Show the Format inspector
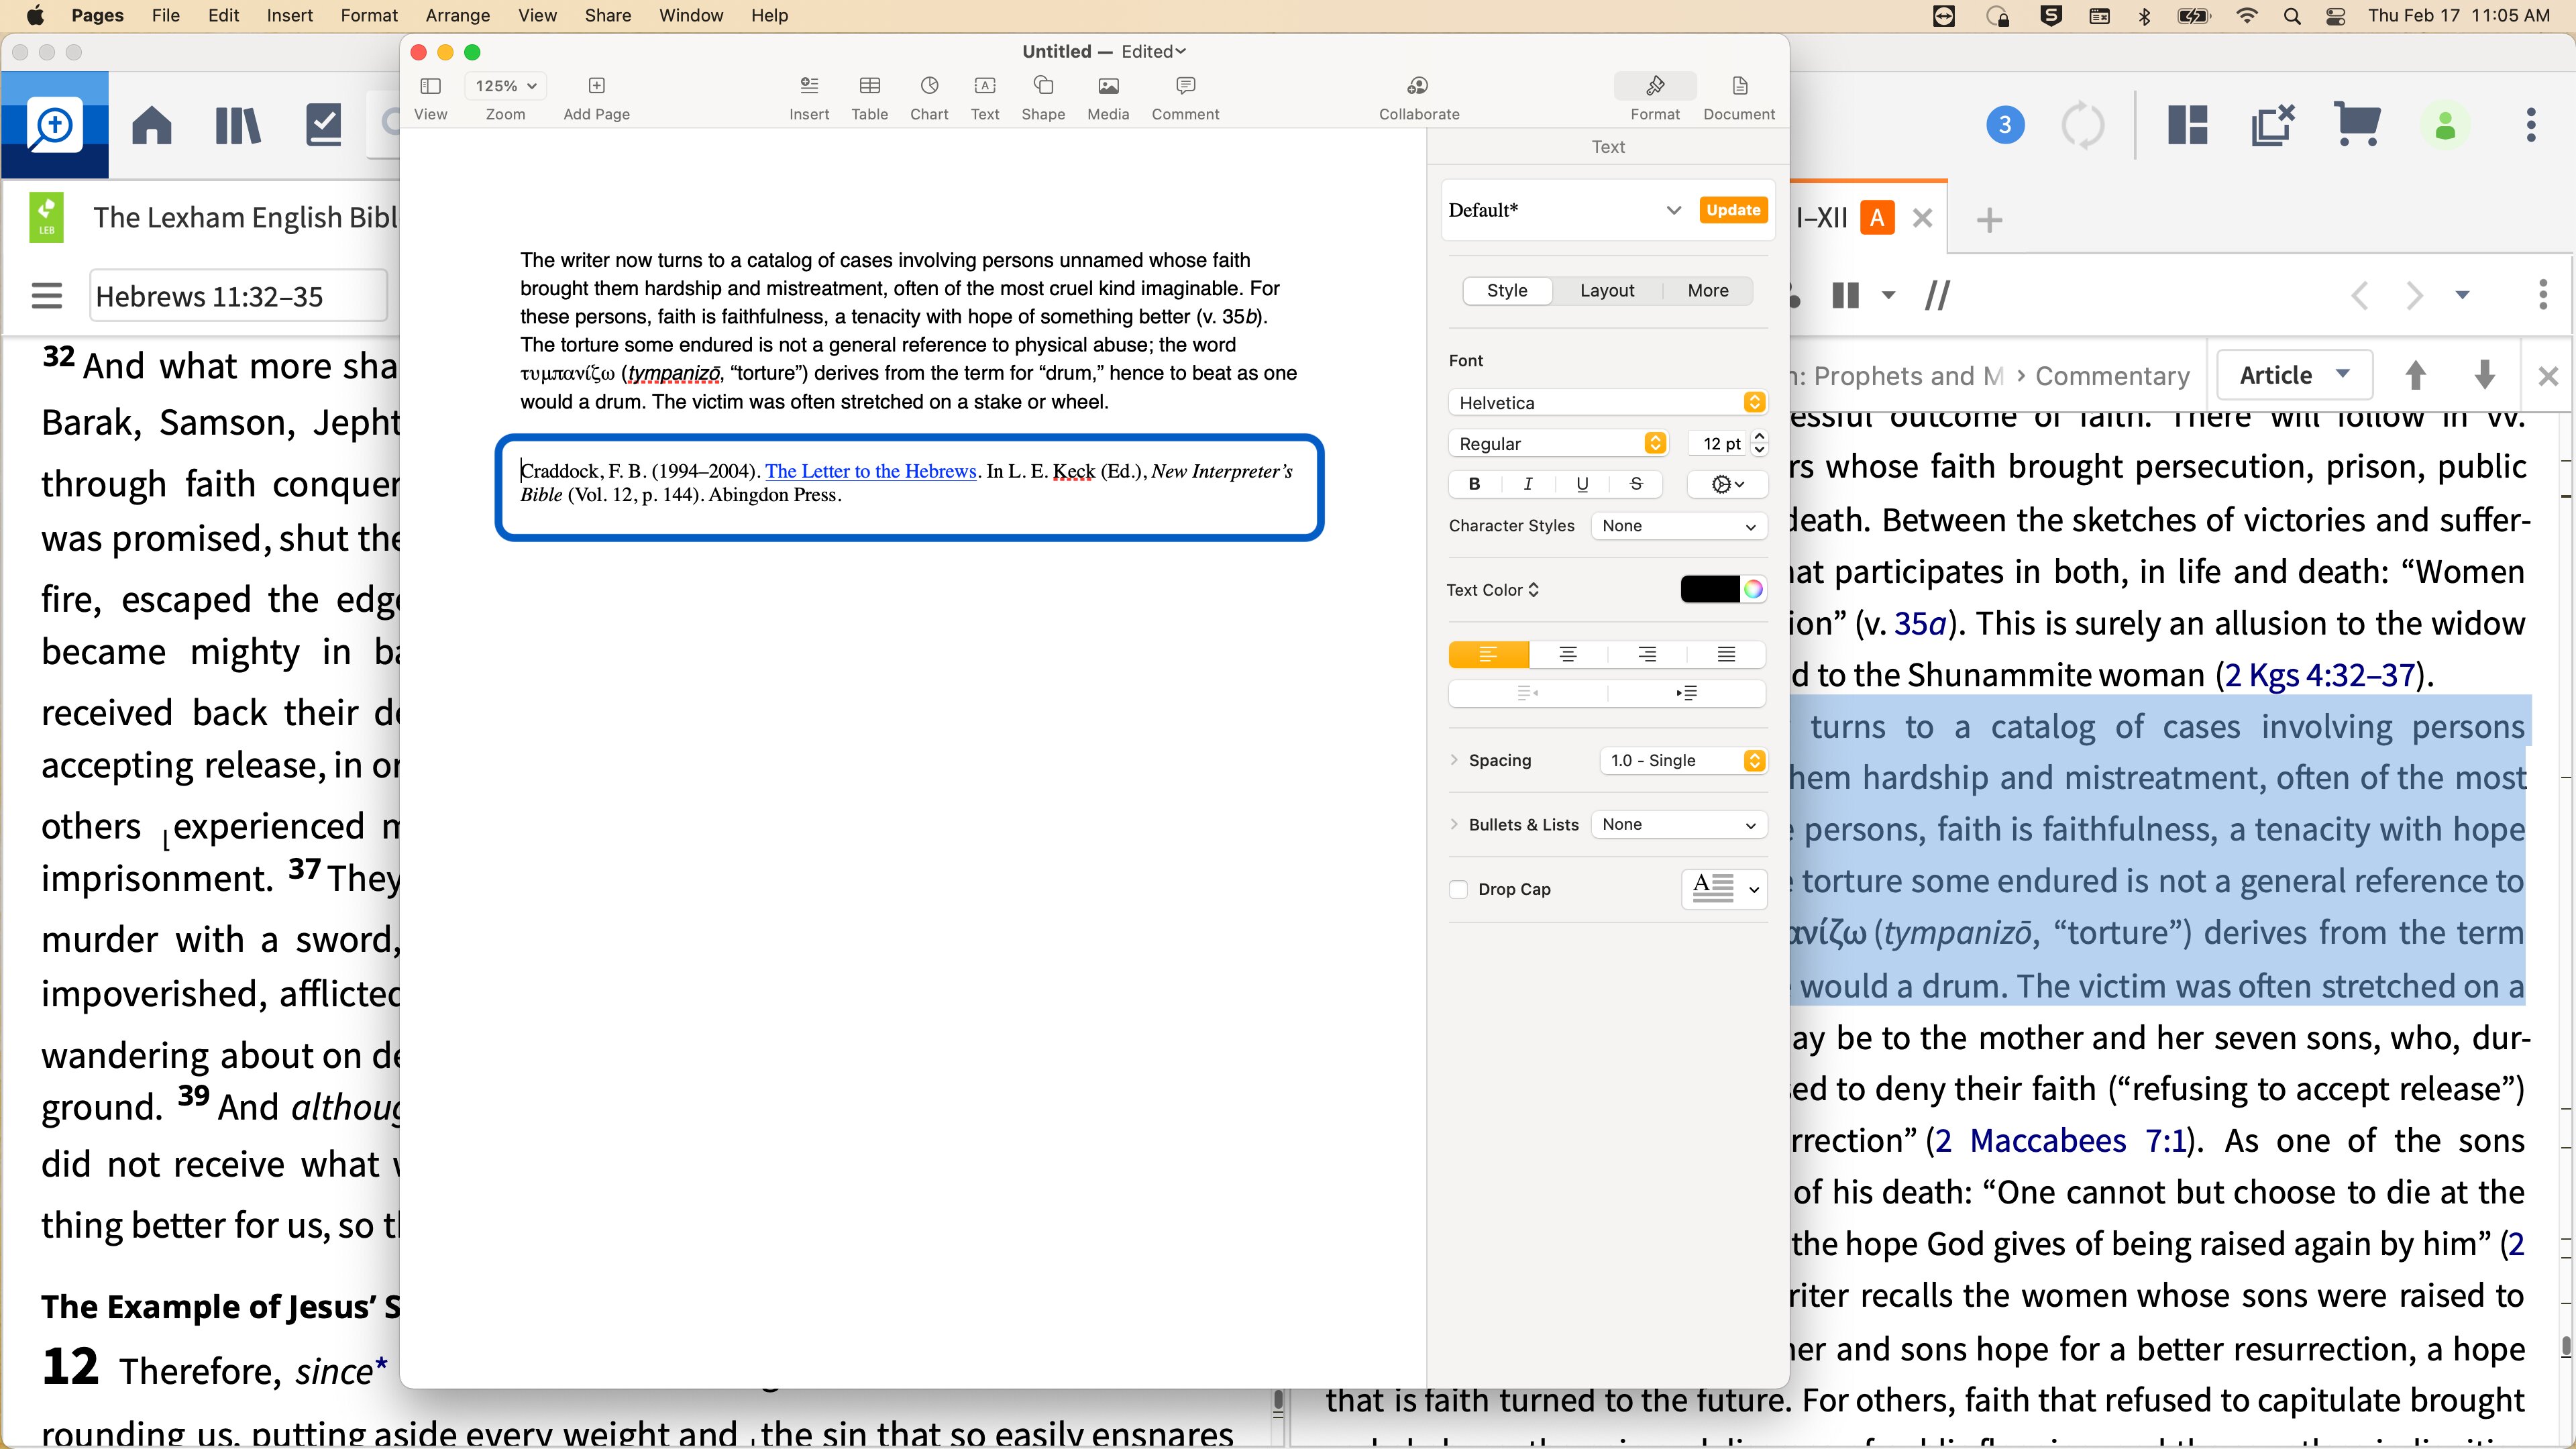This screenshot has width=2576, height=1449. tap(1655, 97)
